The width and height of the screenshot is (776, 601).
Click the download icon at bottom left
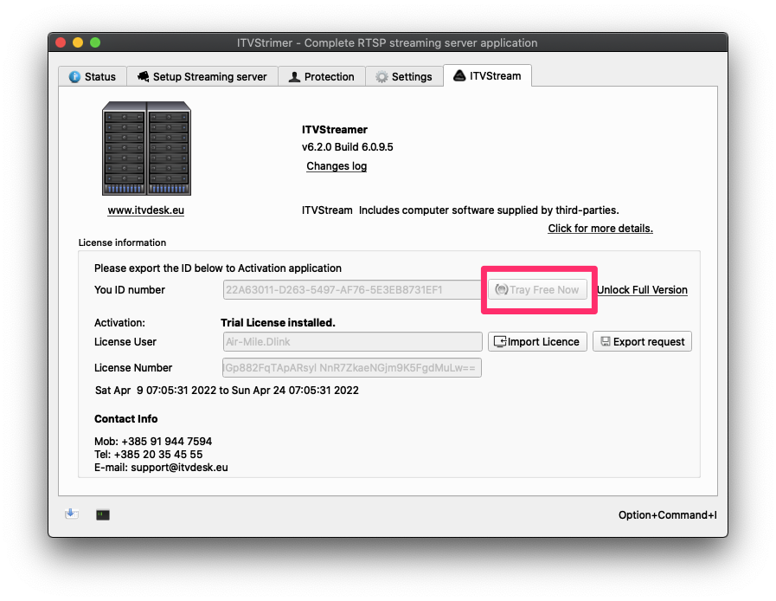72,514
